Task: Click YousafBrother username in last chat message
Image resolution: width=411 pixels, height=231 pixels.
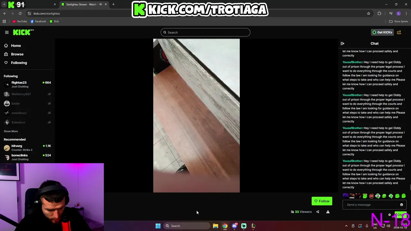Action: coord(352,161)
